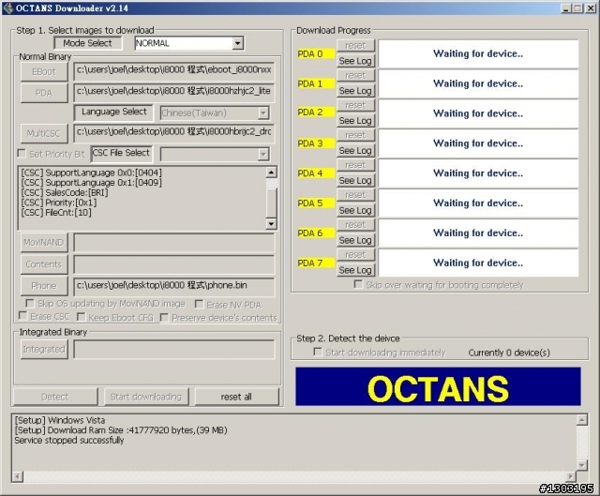Click the PDA 7 progress status box

coord(478,263)
